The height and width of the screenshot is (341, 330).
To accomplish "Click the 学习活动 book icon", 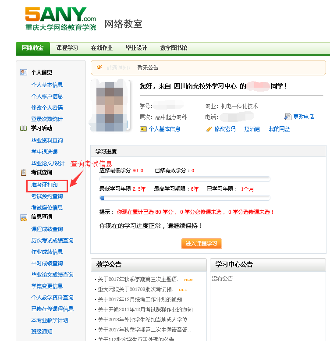I will (x=24, y=128).
